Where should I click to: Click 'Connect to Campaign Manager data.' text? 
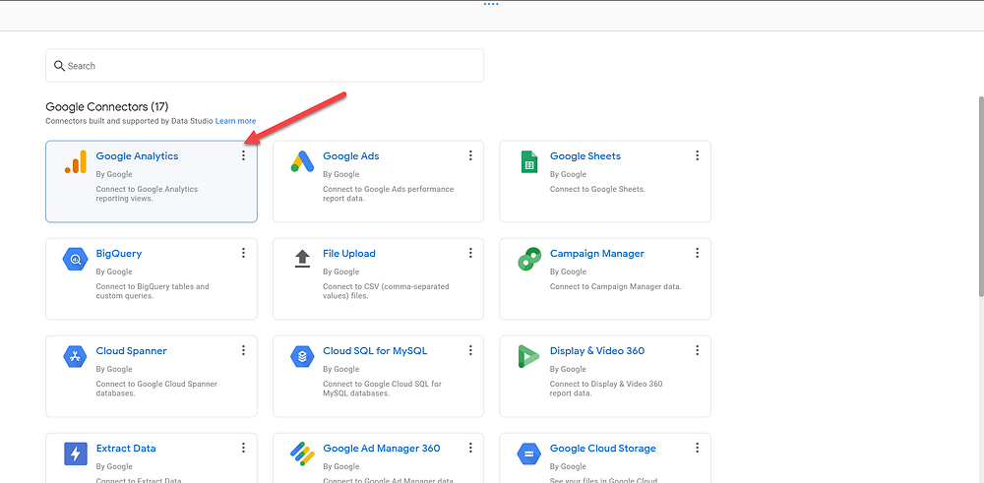pos(616,286)
